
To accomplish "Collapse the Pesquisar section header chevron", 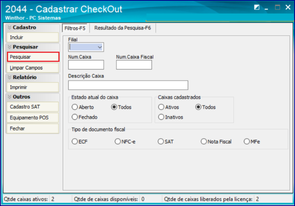I will [x=9, y=47].
